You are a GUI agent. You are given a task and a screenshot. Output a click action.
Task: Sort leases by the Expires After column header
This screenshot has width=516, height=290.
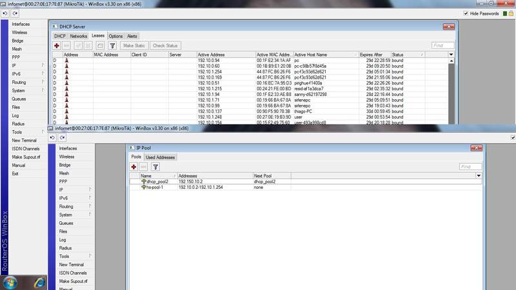click(375, 55)
